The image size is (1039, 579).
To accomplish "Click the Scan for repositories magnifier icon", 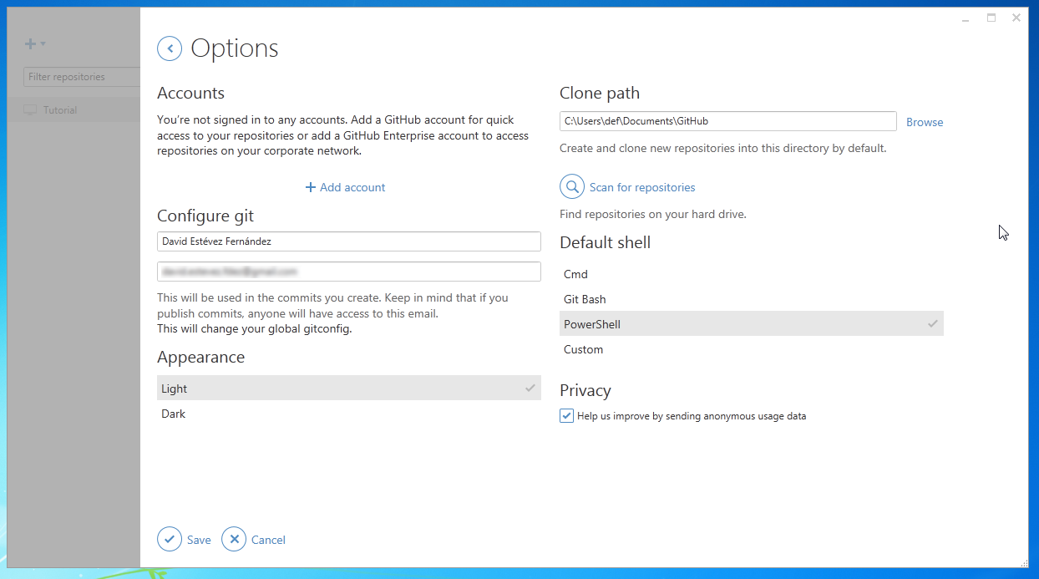I will point(572,187).
